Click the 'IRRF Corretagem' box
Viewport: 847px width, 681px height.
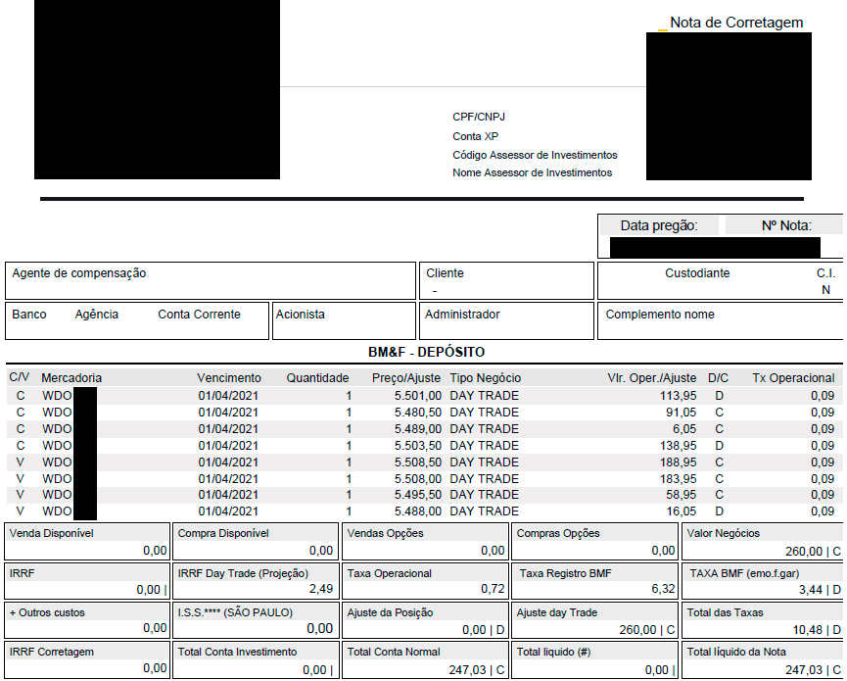tap(87, 659)
